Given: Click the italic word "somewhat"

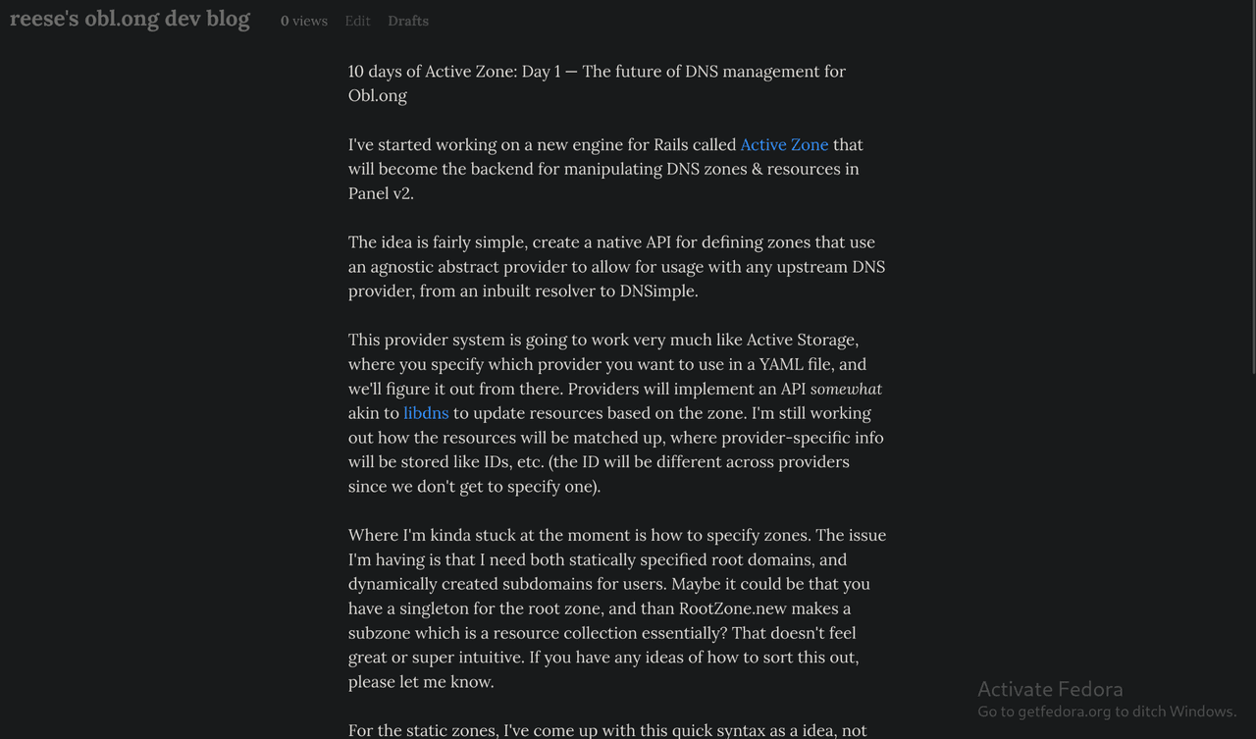Looking at the screenshot, I should coord(846,389).
